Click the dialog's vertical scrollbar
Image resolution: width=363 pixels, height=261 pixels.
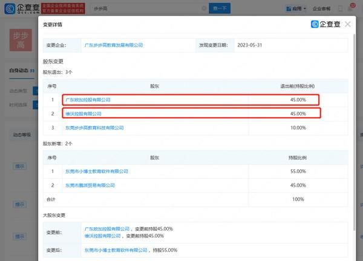[355, 133]
